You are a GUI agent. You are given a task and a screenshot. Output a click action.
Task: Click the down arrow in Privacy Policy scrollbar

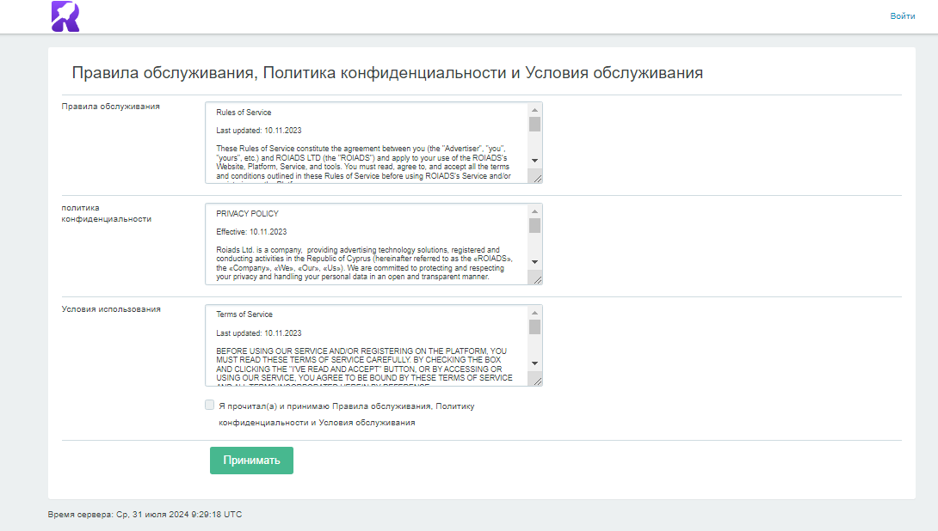(x=534, y=261)
